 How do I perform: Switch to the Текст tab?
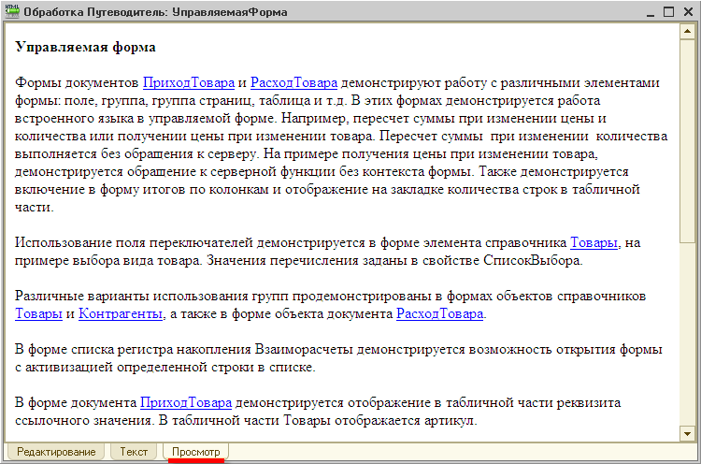tap(134, 452)
